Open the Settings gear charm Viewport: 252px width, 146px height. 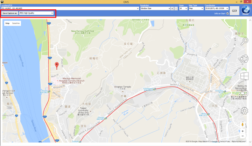[244, 110]
